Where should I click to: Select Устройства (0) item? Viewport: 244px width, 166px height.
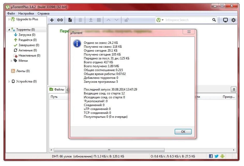26,81
